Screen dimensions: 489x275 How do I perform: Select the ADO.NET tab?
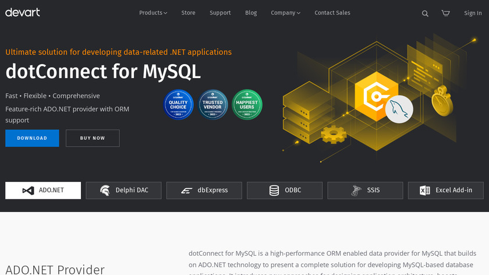pyautogui.click(x=43, y=191)
